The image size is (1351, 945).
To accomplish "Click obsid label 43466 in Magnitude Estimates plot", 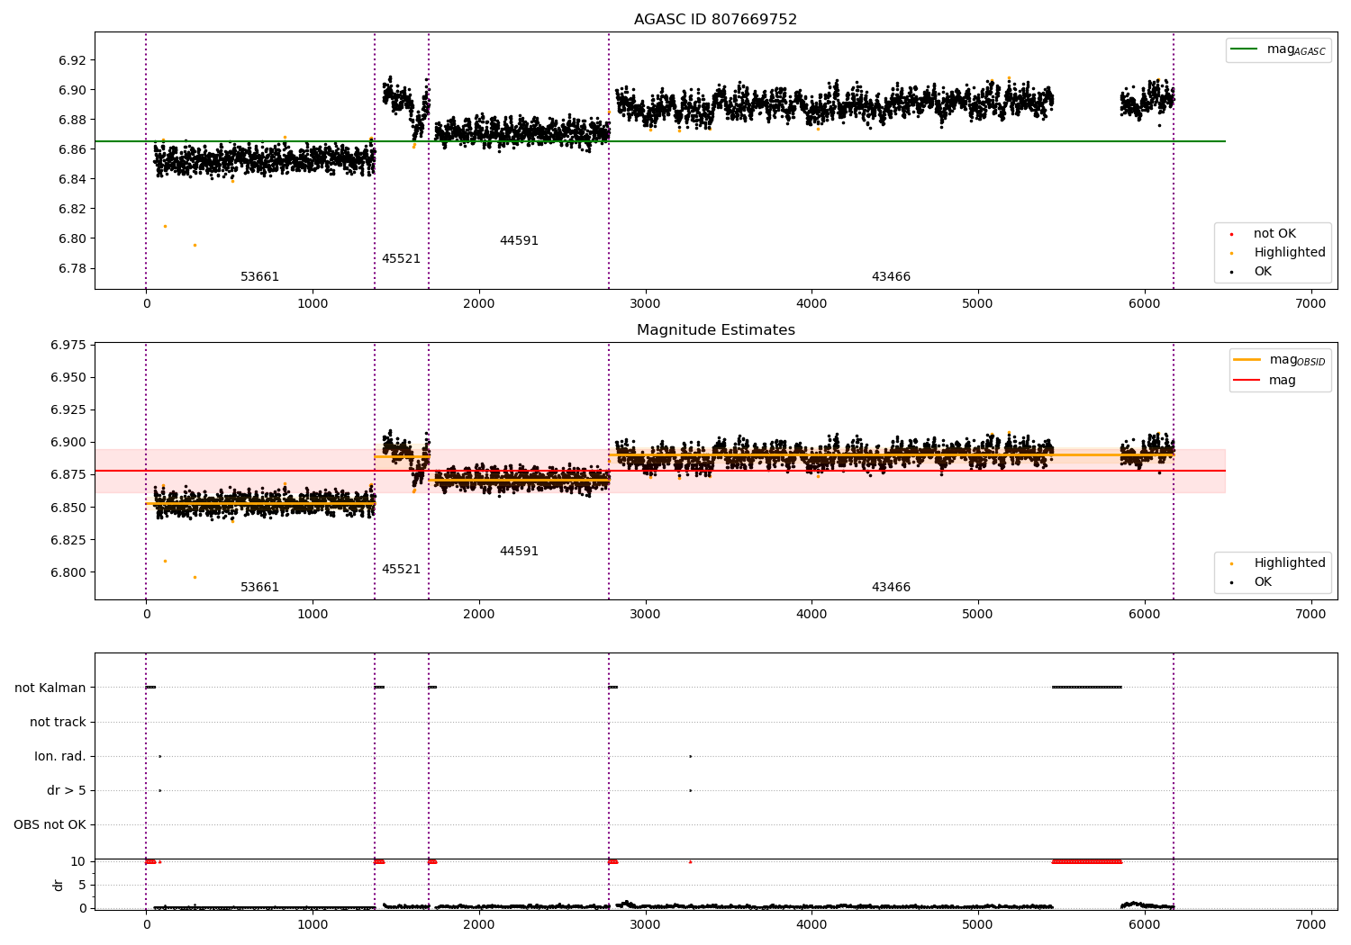I will 891,588.
